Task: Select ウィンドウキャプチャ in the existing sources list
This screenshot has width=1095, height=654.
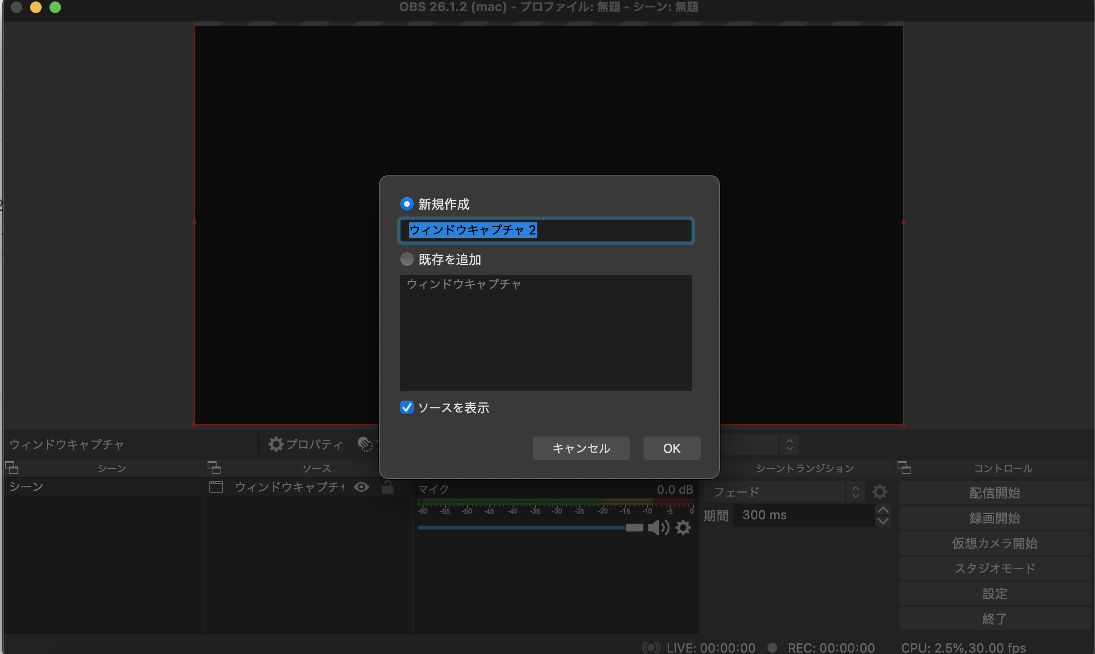Action: 463,285
